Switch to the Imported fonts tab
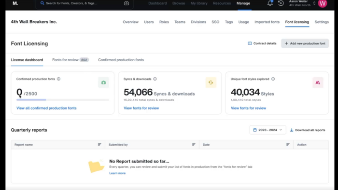 pyautogui.click(x=267, y=22)
